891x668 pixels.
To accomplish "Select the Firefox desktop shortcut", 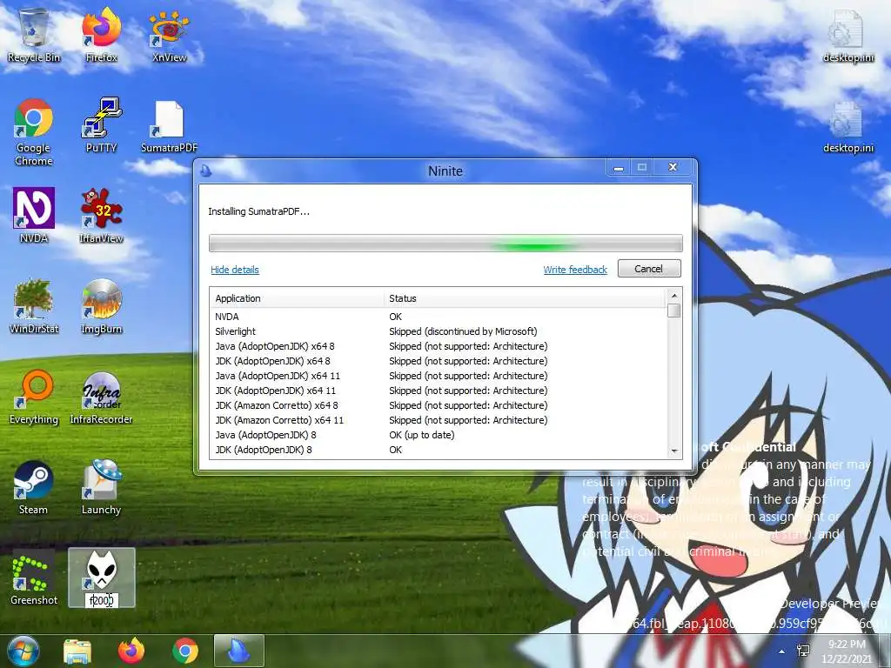I will [101, 35].
